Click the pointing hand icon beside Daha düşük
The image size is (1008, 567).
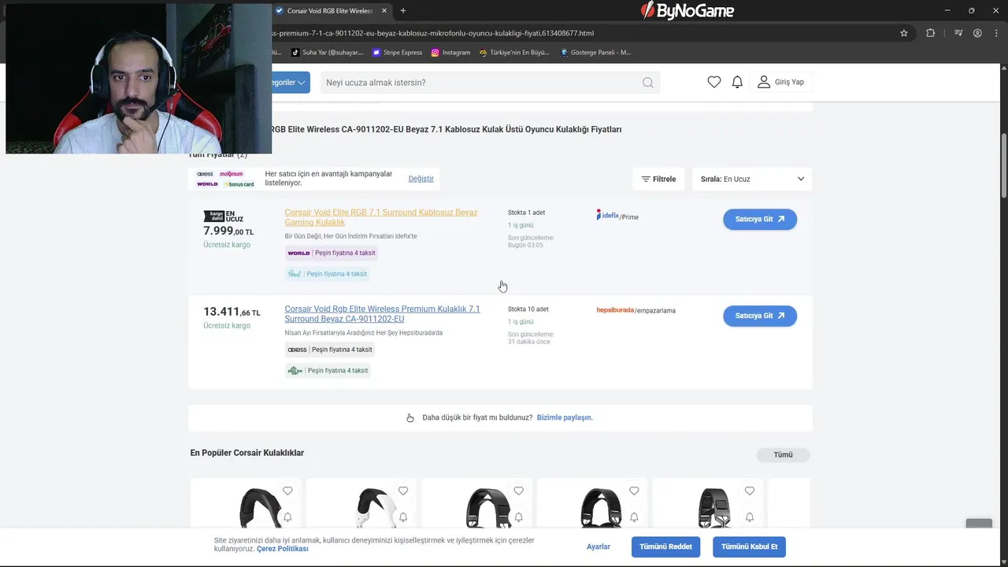click(409, 418)
